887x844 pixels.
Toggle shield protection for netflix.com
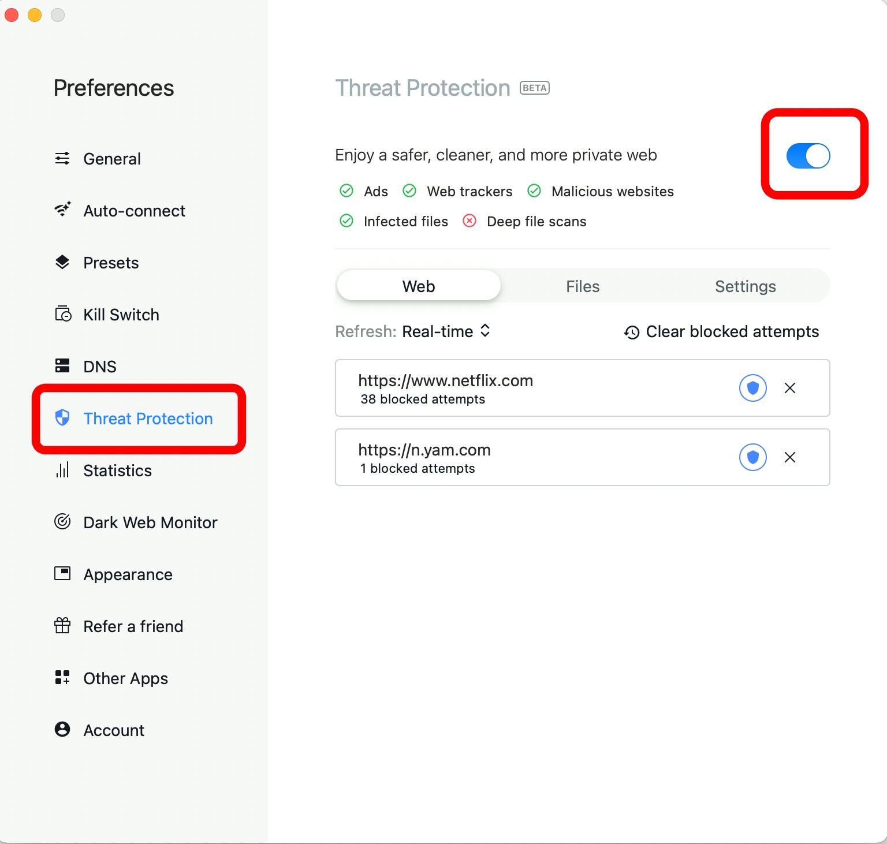[x=752, y=388]
